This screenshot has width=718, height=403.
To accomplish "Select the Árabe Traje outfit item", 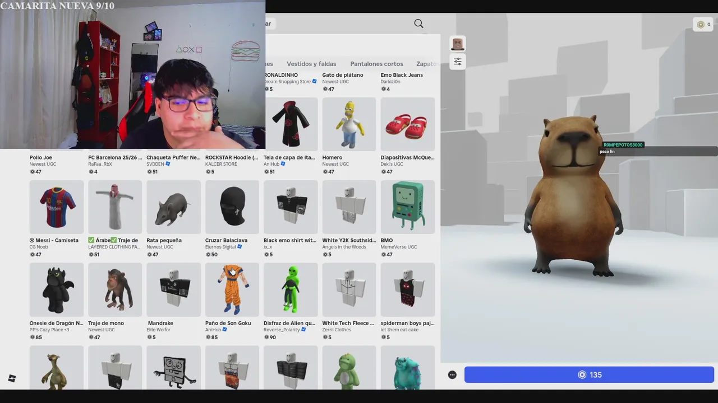I will (x=115, y=207).
